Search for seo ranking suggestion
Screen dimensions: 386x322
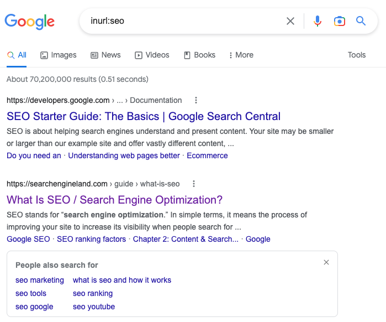point(93,293)
